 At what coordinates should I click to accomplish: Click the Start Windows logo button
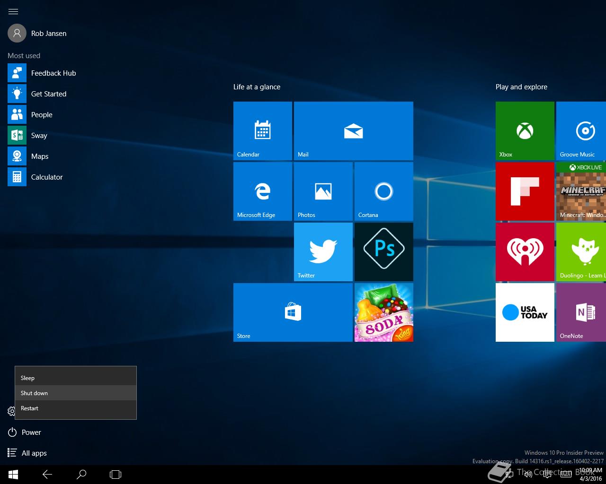coord(13,475)
